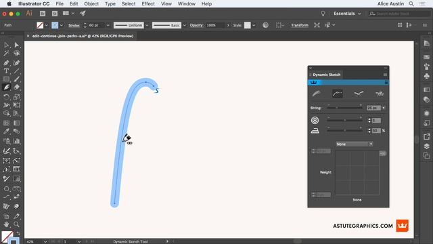The height and width of the screenshot is (244, 433).
Task: Select the Hand tool
Action: pos(6,224)
